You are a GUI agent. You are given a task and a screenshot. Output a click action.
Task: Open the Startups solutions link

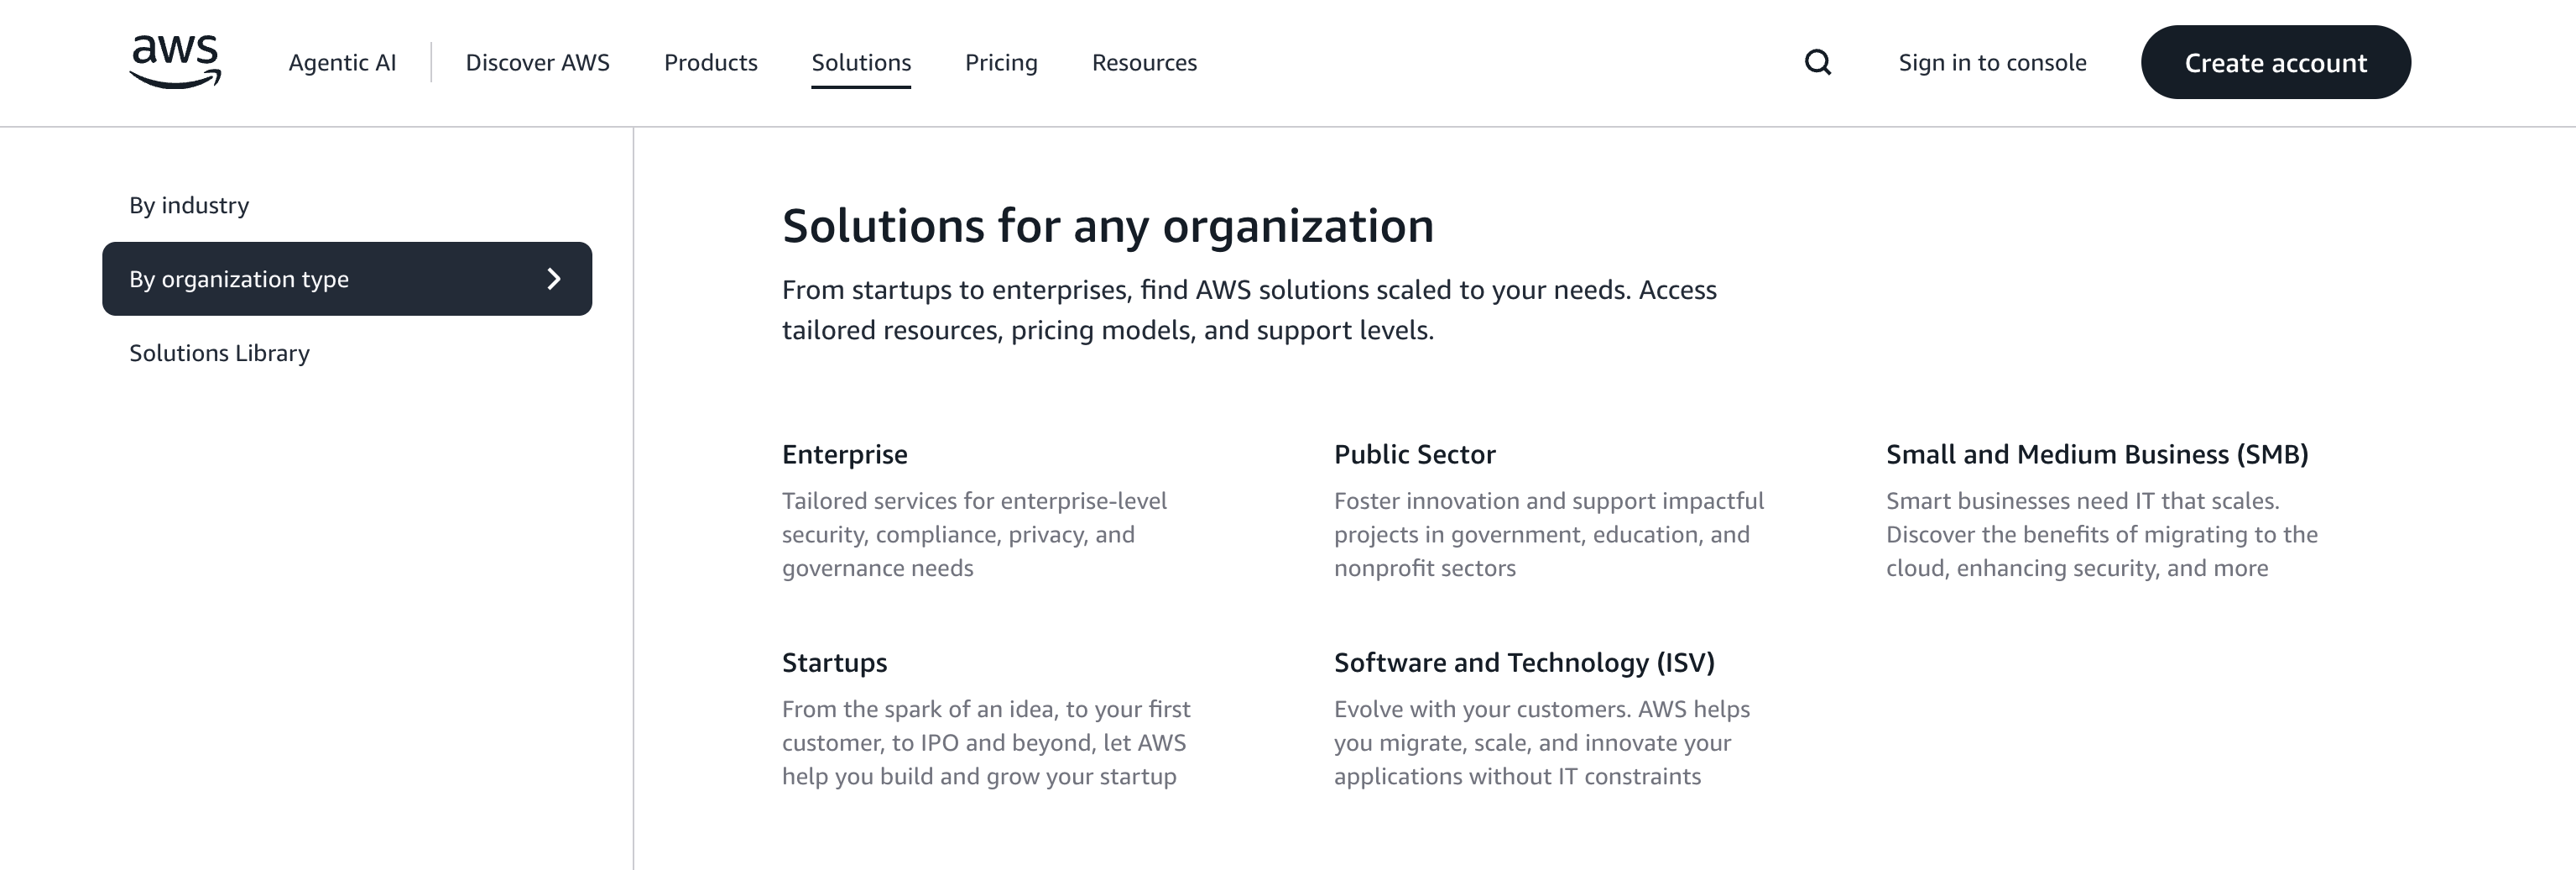(834, 662)
